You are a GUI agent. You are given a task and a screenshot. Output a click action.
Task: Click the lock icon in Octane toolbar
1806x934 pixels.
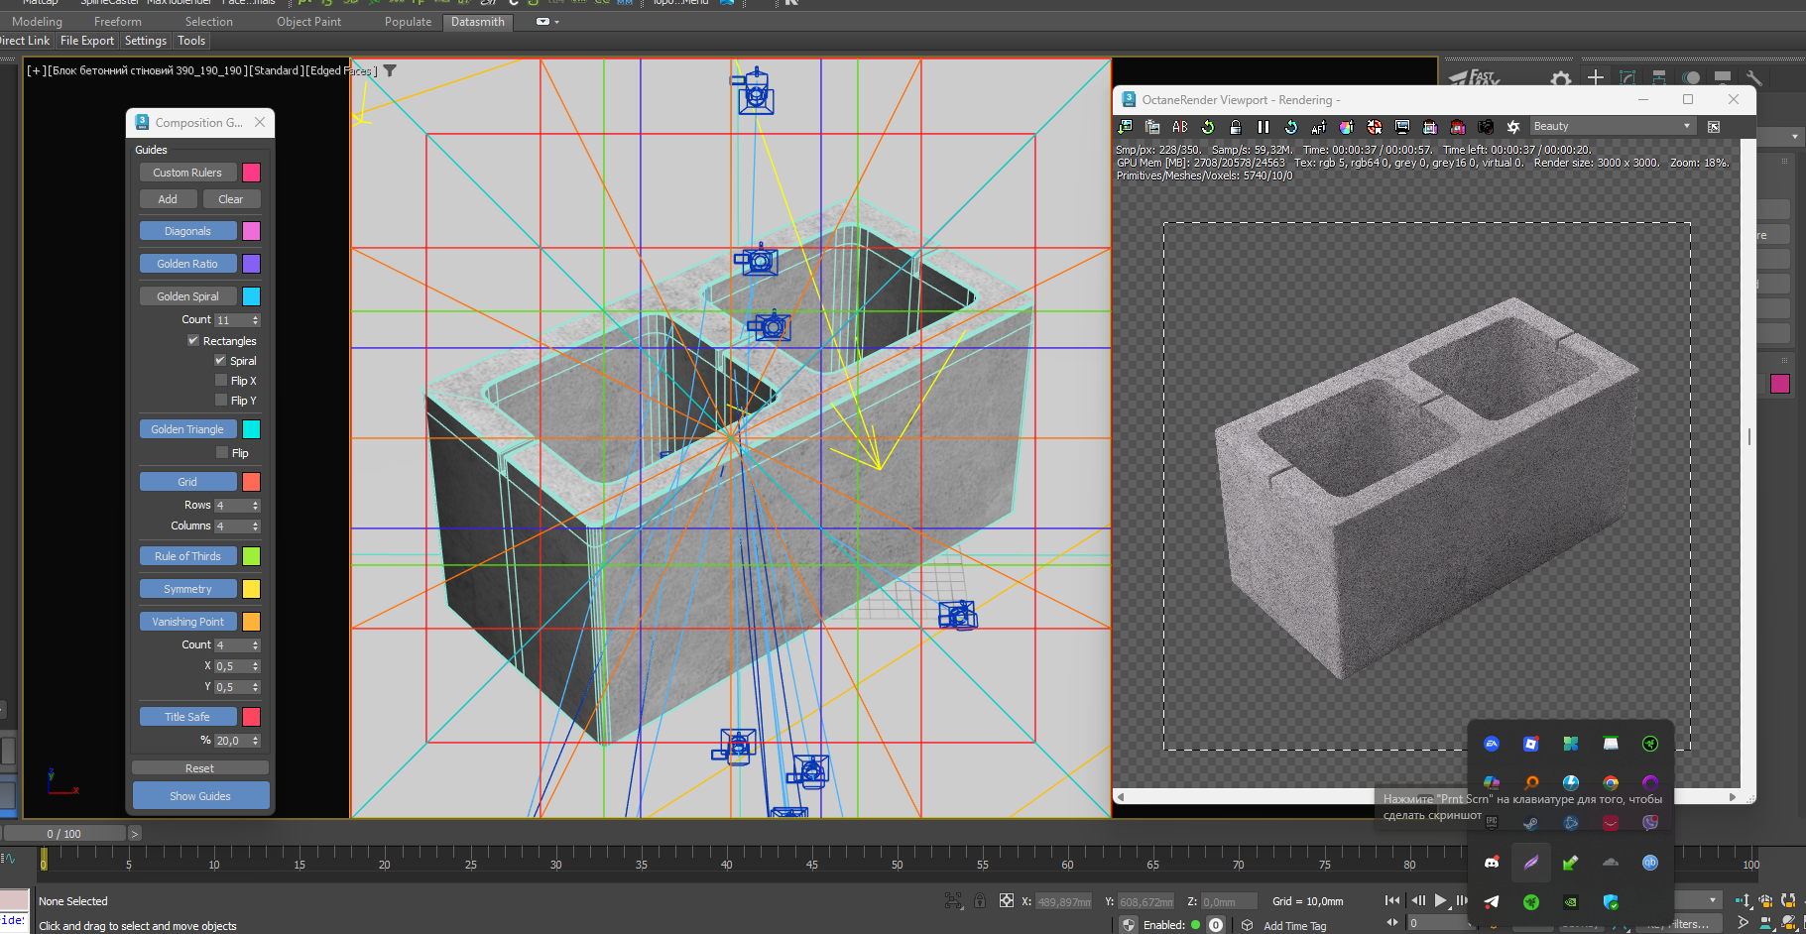(1236, 127)
